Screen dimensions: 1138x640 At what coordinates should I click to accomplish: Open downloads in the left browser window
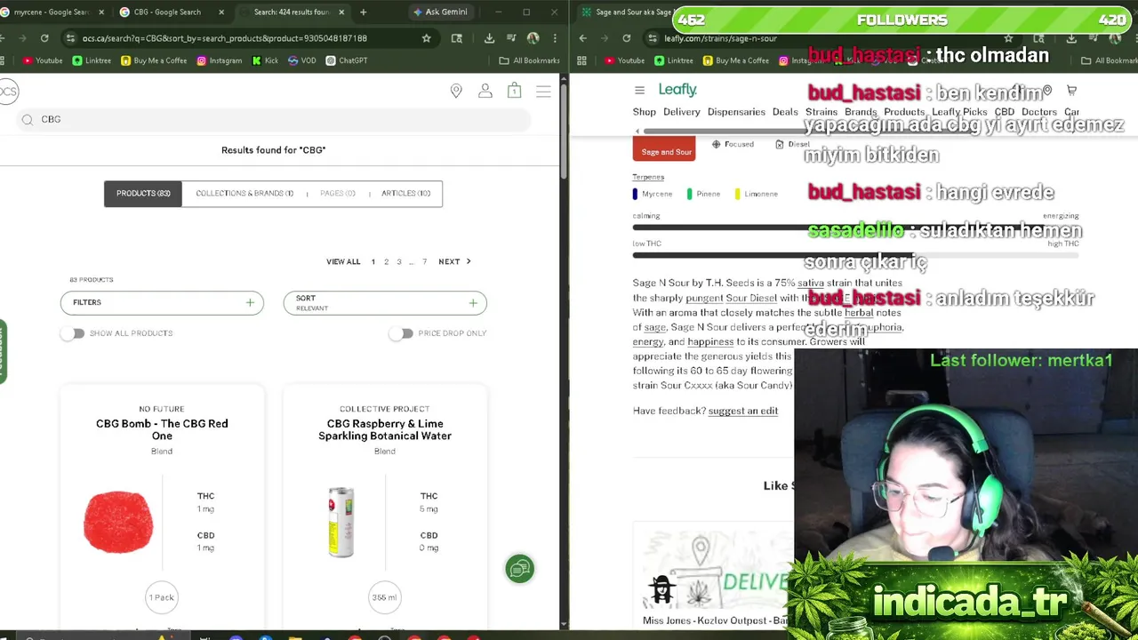coord(489,38)
